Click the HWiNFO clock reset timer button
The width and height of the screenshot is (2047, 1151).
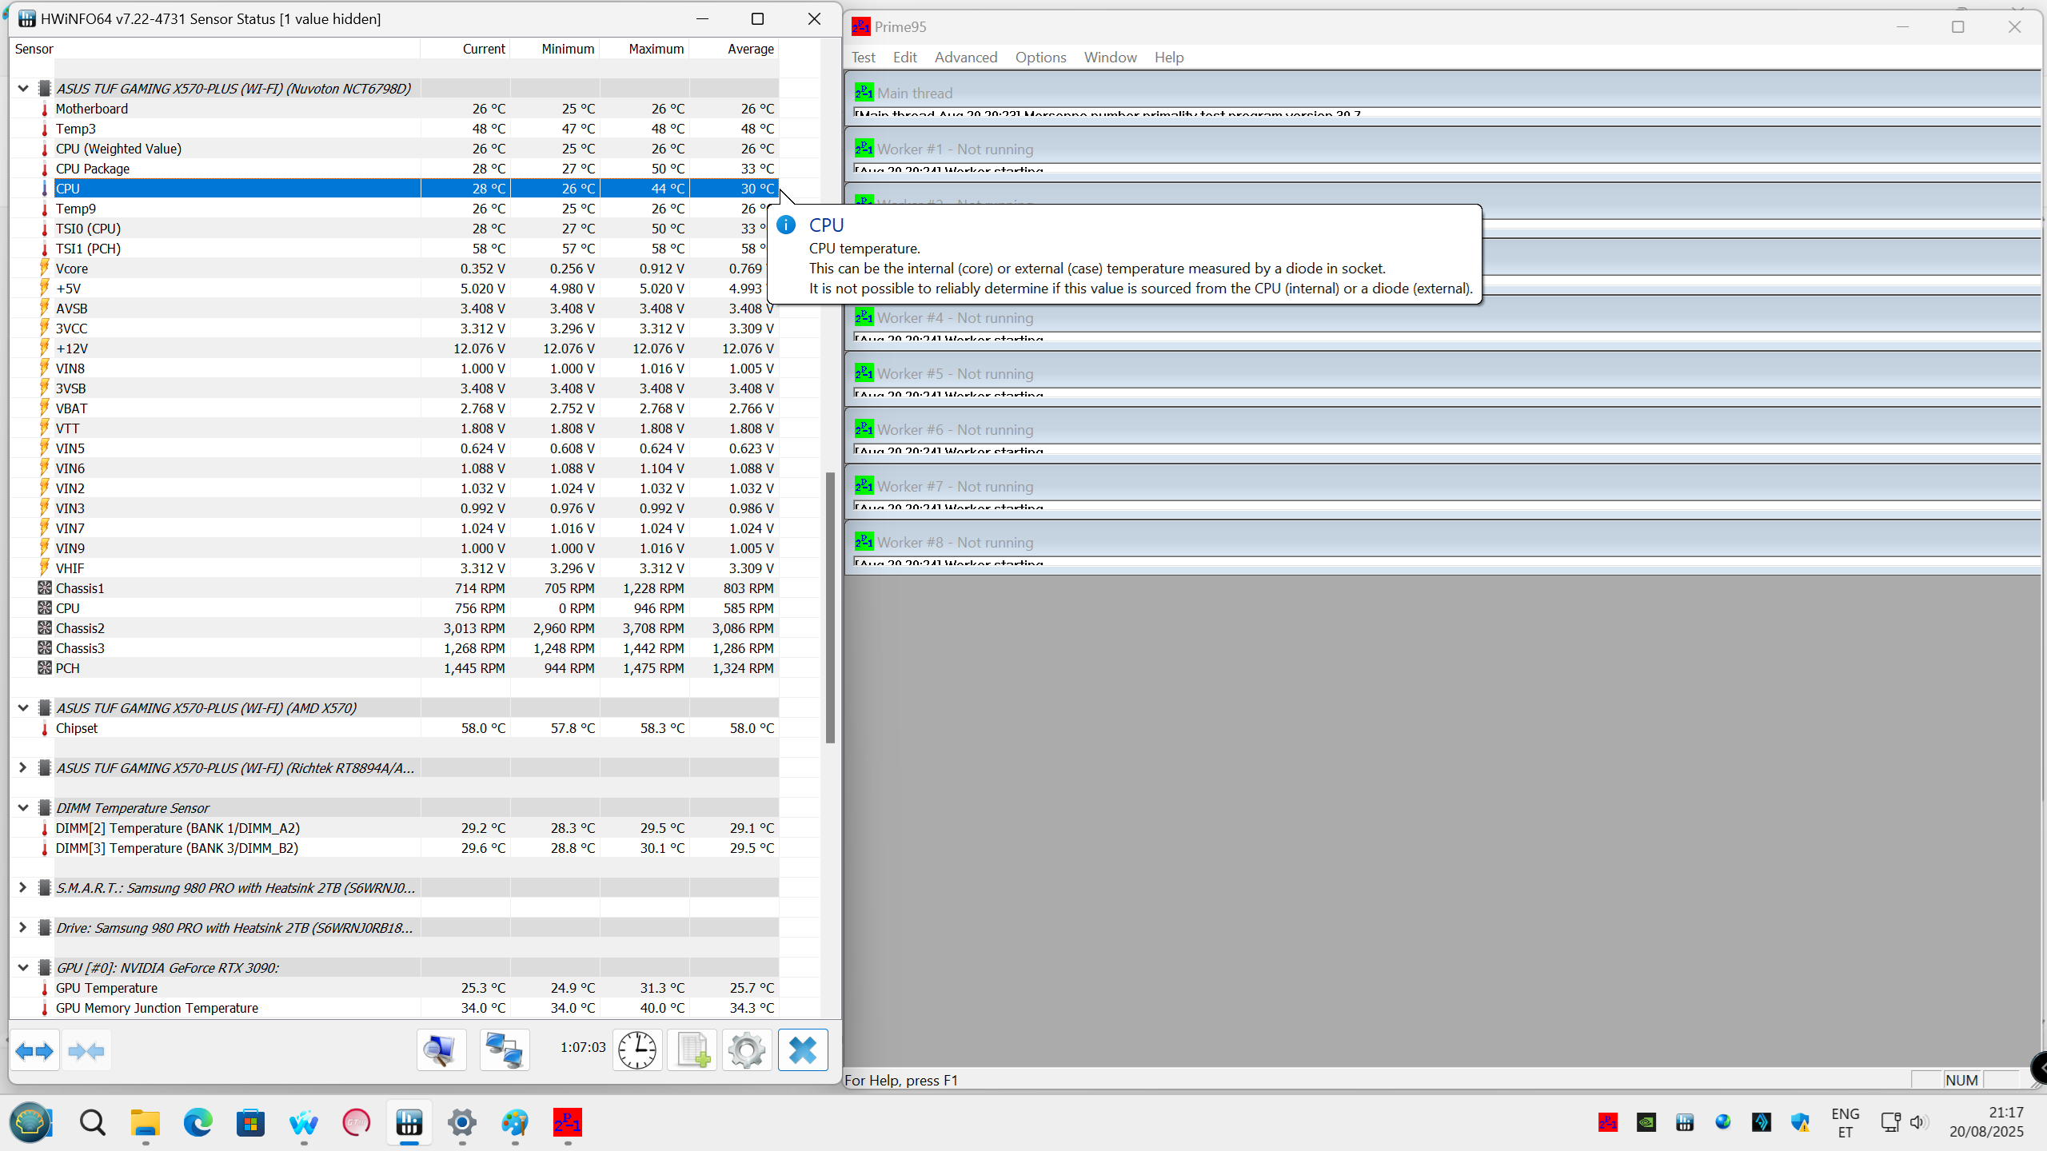point(637,1050)
